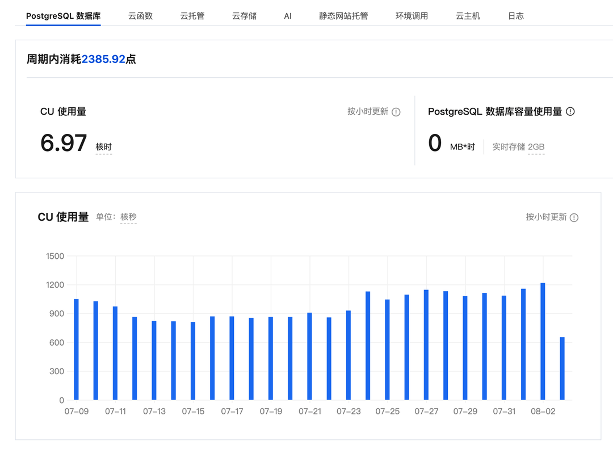Click the 07-27 bar in the chart
613x449 pixels.
coord(426,345)
